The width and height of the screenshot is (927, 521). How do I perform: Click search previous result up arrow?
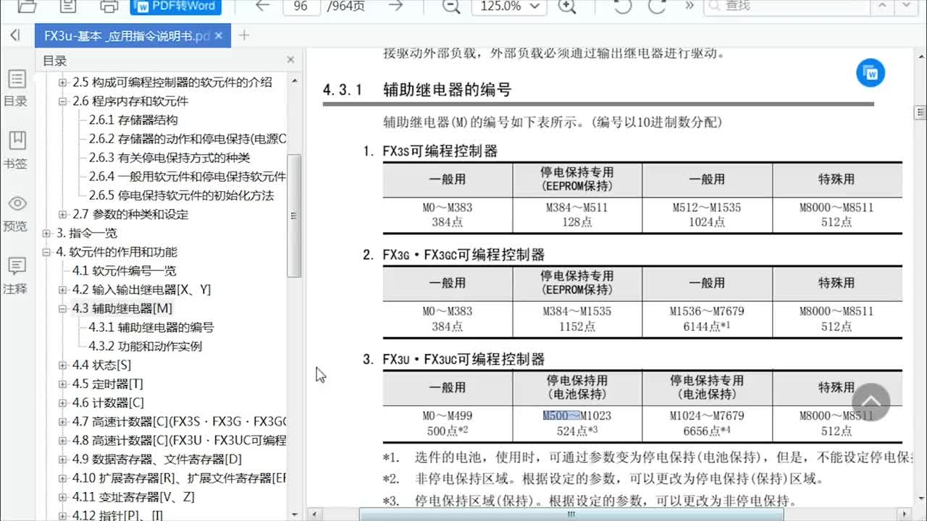[881, 6]
